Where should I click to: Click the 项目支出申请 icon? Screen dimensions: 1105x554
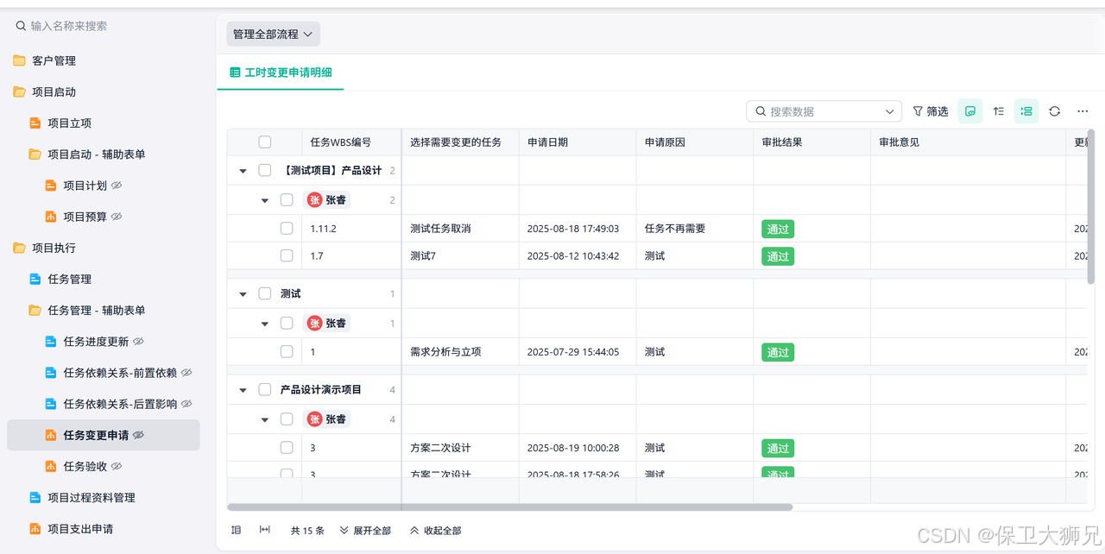pos(35,528)
